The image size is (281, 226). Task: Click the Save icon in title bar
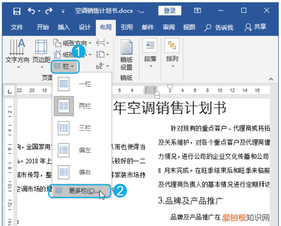tap(17, 11)
